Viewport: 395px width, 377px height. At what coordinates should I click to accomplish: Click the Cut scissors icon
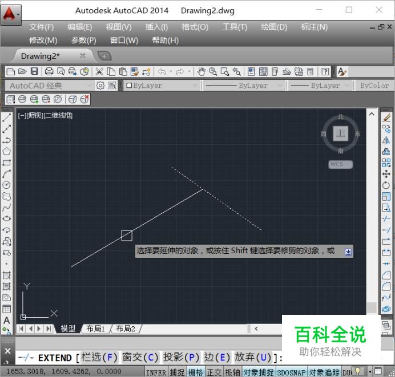tap(99, 72)
